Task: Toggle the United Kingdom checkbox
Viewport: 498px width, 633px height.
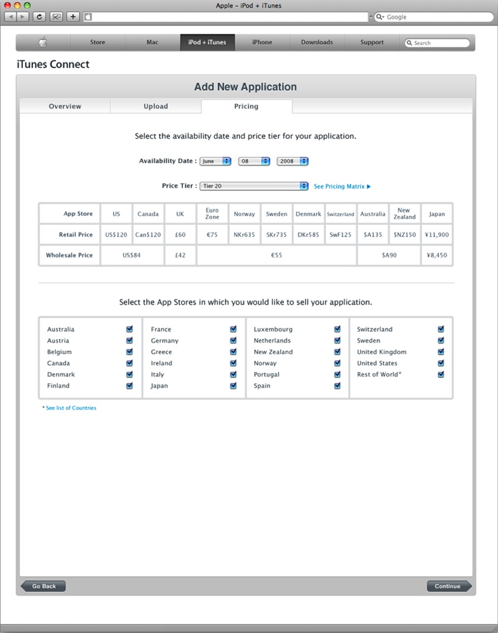Action: pyautogui.click(x=441, y=351)
